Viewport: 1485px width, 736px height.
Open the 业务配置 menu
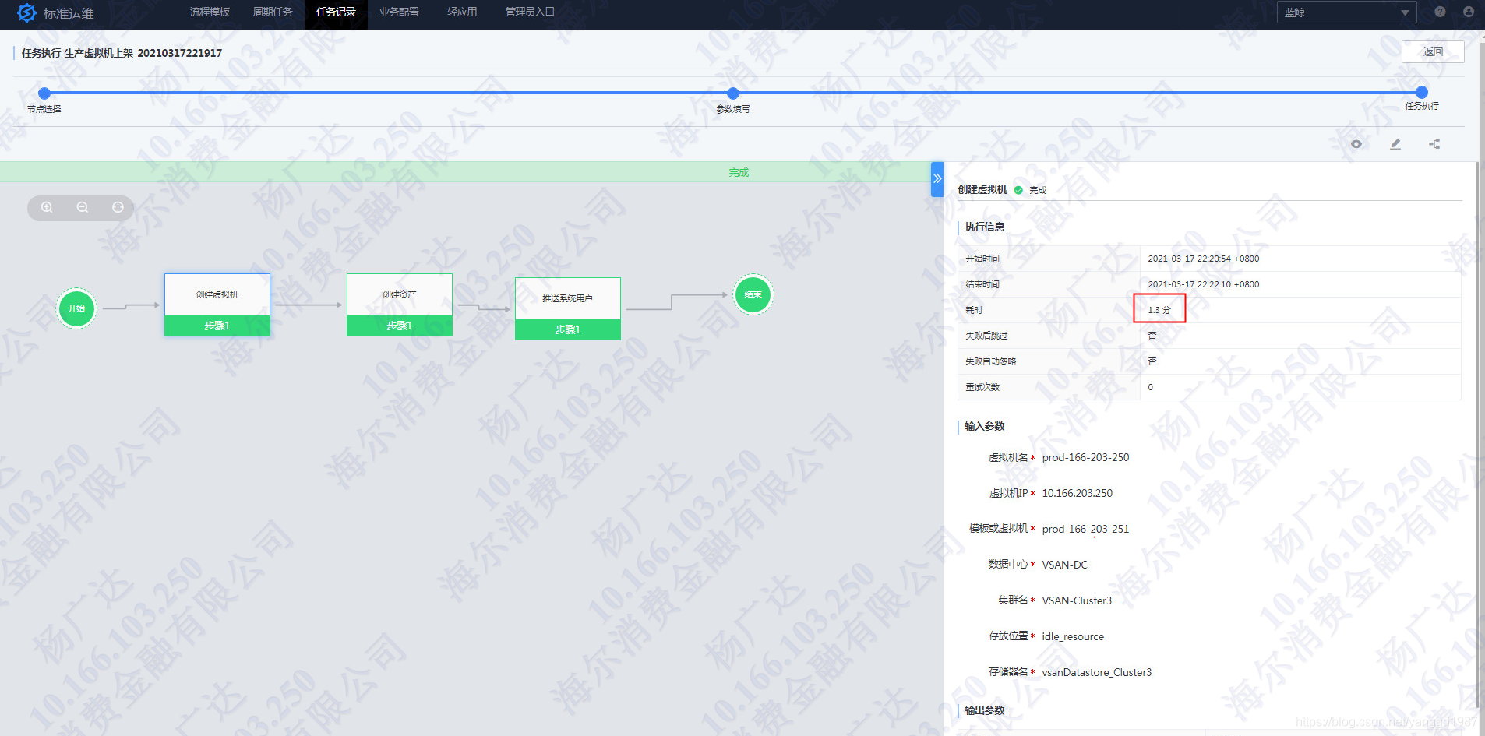click(399, 12)
